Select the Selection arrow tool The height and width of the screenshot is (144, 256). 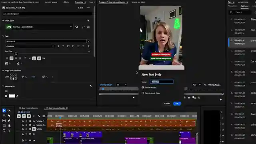click(4, 110)
